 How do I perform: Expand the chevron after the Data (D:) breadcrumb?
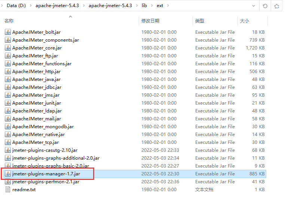(x=31, y=6)
